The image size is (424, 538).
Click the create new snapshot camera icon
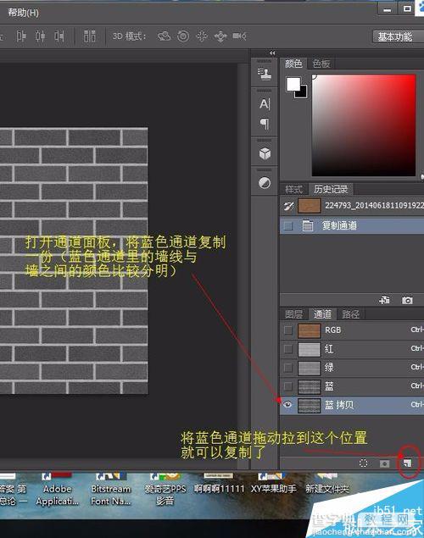click(407, 300)
